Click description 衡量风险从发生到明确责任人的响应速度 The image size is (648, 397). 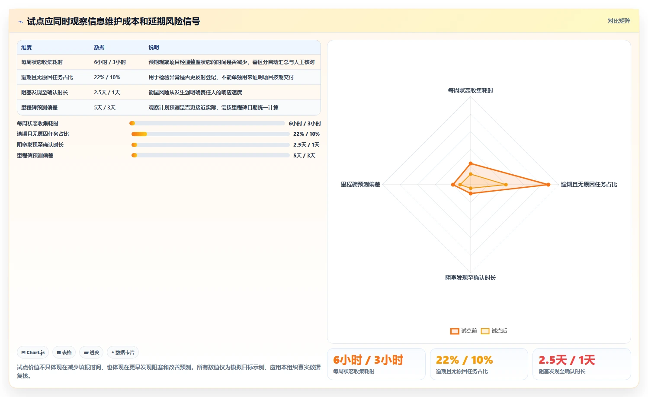pyautogui.click(x=195, y=93)
